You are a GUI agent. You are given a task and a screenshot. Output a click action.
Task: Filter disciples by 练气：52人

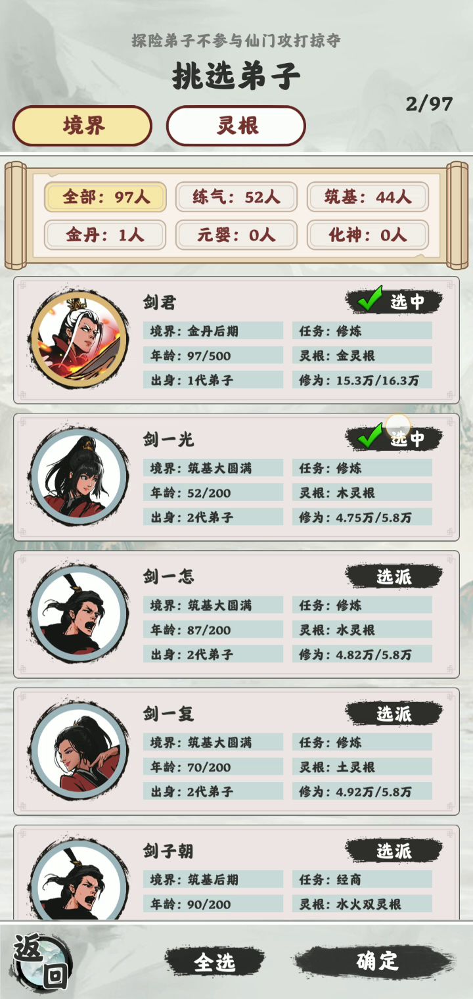tap(236, 197)
